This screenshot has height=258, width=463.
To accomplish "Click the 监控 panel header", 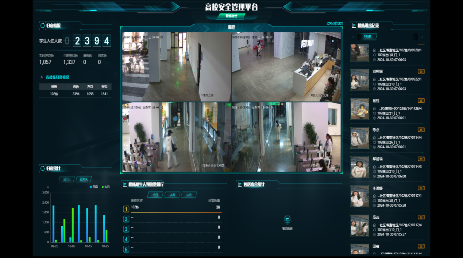I will [231, 27].
